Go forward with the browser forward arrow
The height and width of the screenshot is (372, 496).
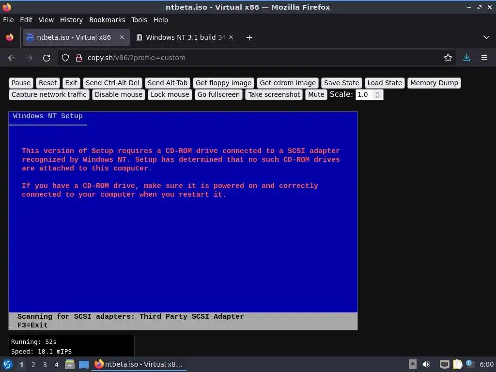click(x=29, y=58)
